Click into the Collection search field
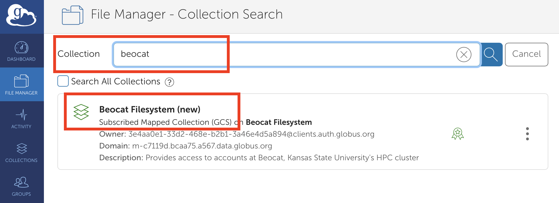559x203 pixels. [281, 54]
